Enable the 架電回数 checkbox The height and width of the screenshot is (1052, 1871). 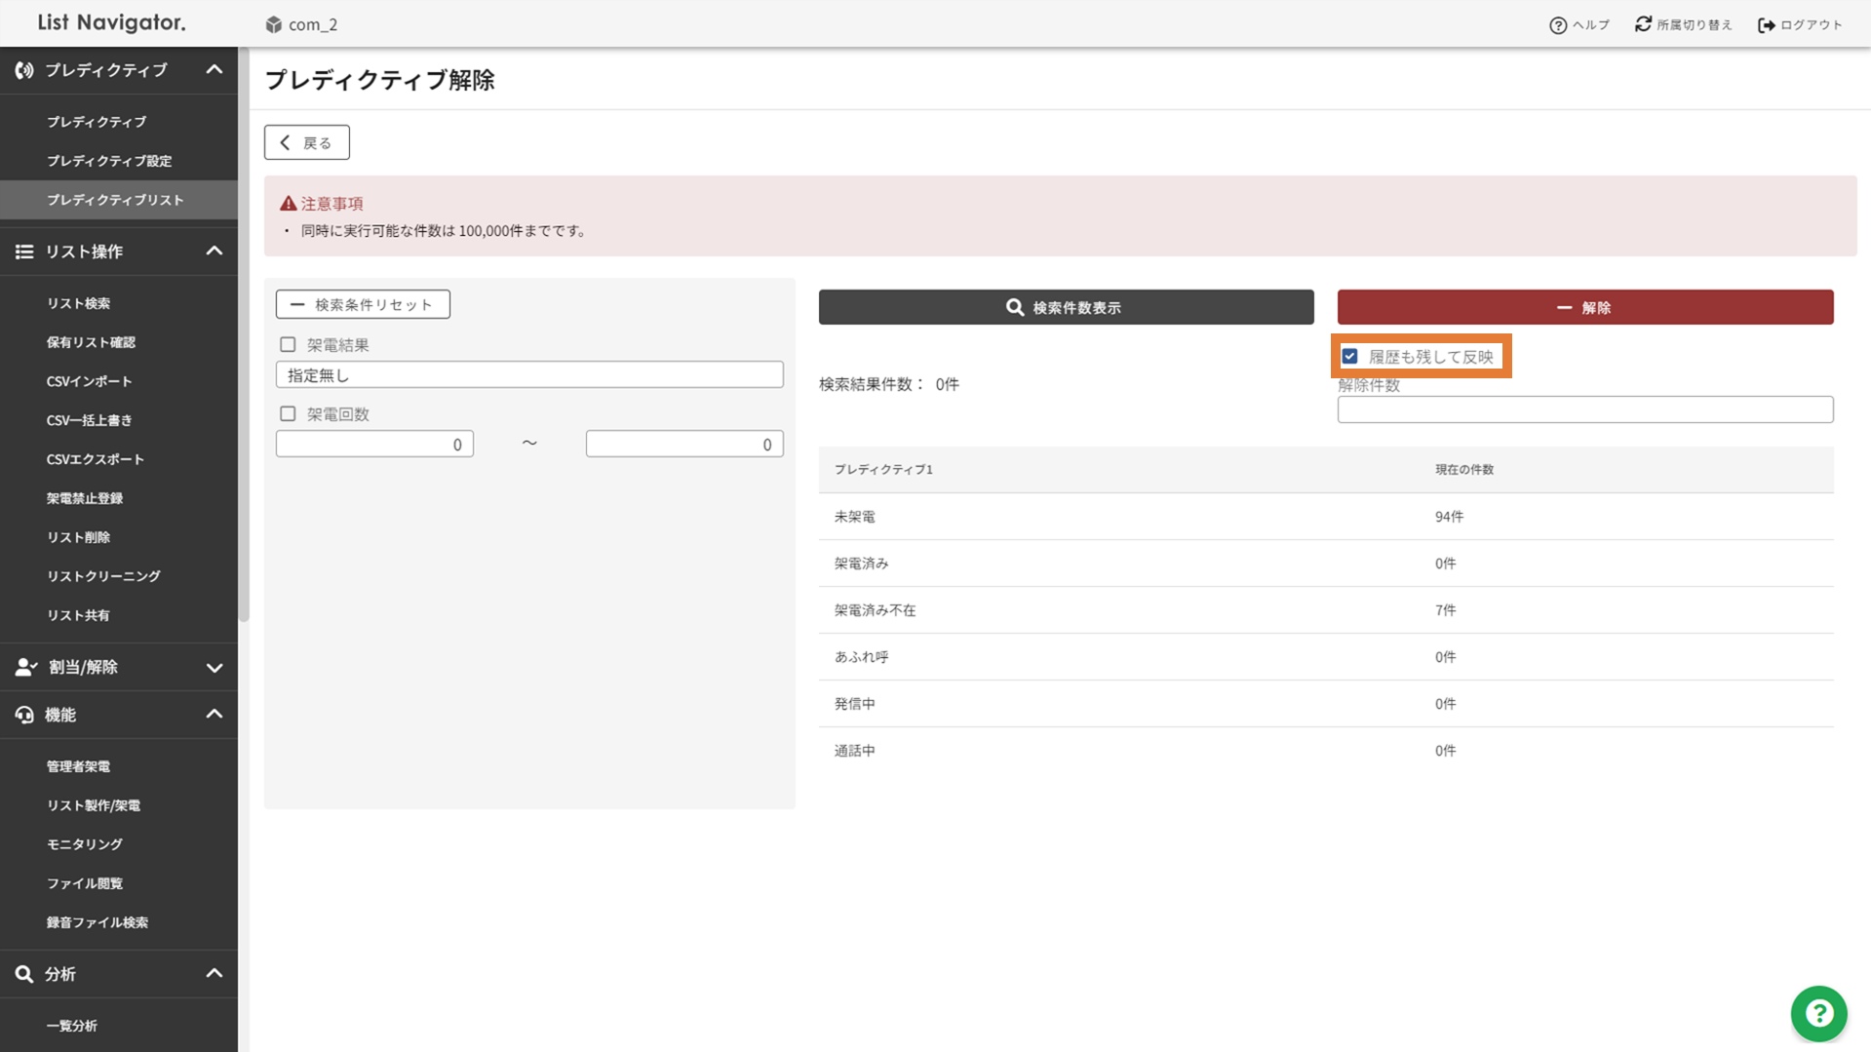(288, 413)
